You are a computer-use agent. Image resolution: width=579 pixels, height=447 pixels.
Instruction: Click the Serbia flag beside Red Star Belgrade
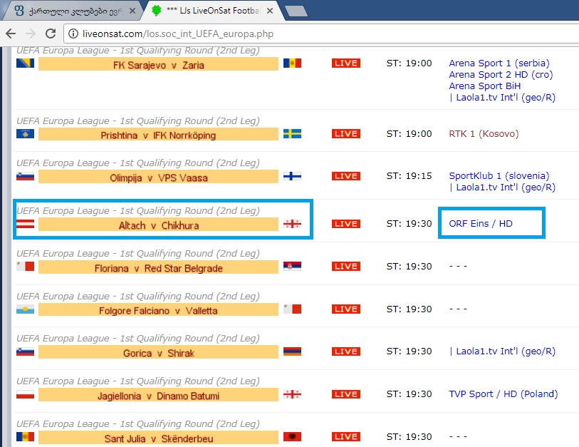(x=292, y=266)
